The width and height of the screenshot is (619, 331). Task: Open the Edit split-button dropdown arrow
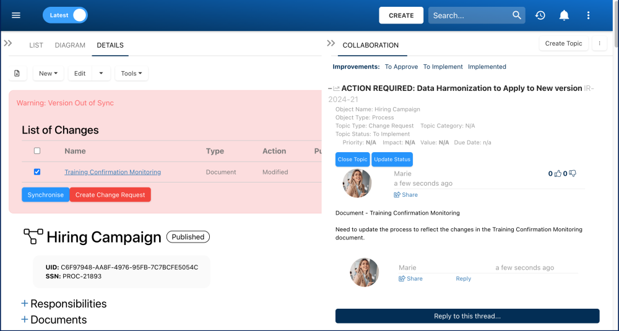[101, 74]
